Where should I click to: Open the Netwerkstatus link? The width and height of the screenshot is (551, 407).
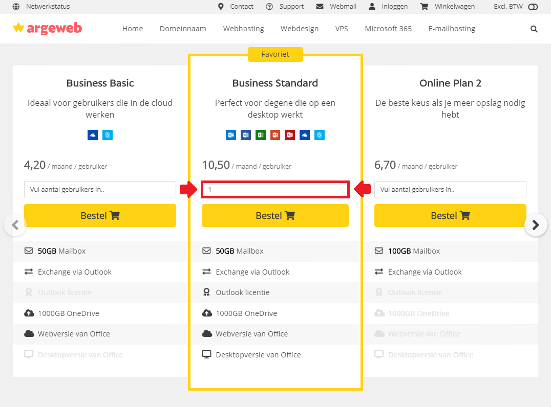[48, 6]
